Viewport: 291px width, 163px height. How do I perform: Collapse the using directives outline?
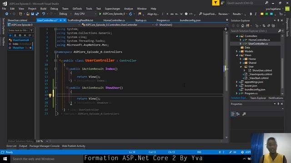tap(55, 29)
